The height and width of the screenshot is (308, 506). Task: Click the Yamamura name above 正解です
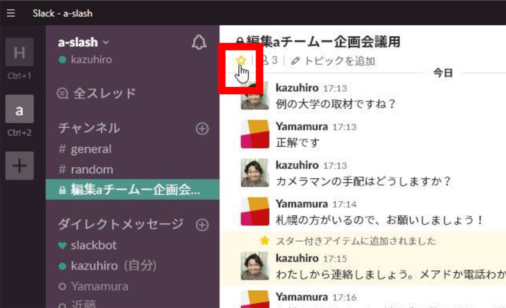click(x=301, y=126)
